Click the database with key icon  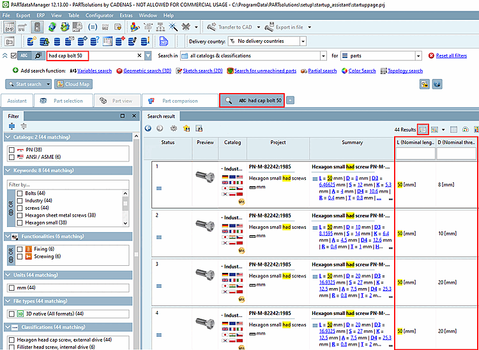(32, 41)
